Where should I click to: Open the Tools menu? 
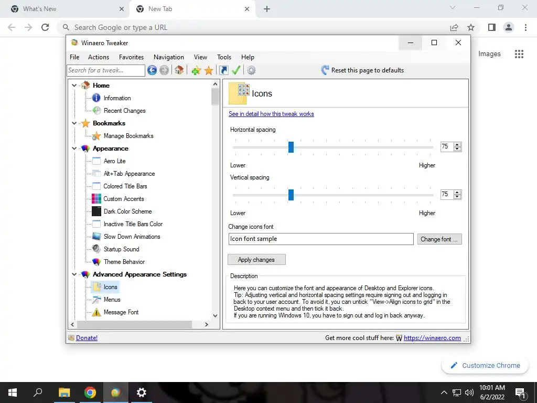pyautogui.click(x=224, y=57)
